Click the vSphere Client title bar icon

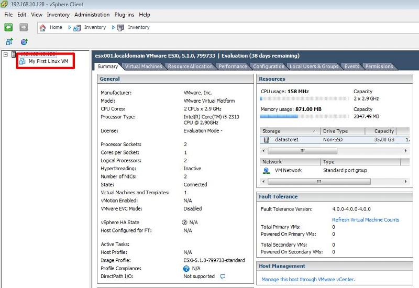click(4, 4)
